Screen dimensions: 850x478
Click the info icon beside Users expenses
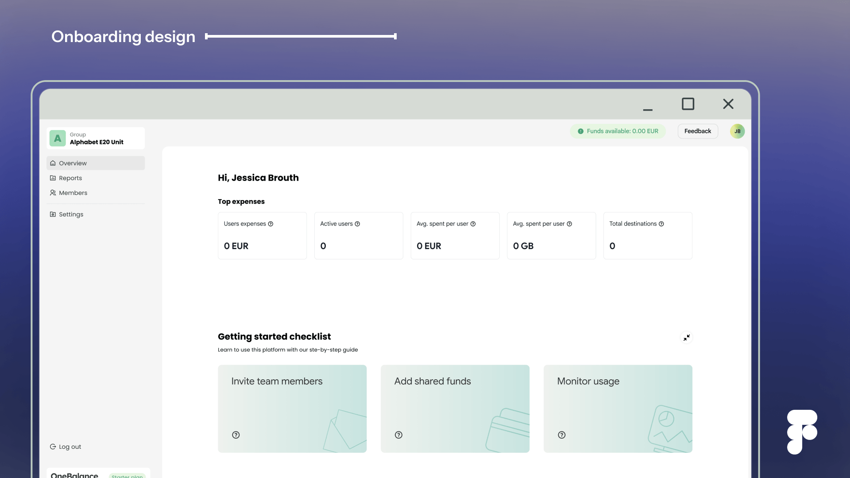click(x=270, y=224)
